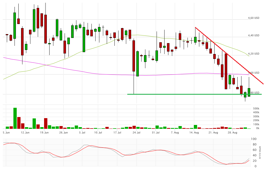Select the 4,20 USD price axis label
Image resolution: width=265 pixels, height=176 pixels.
[253, 54]
